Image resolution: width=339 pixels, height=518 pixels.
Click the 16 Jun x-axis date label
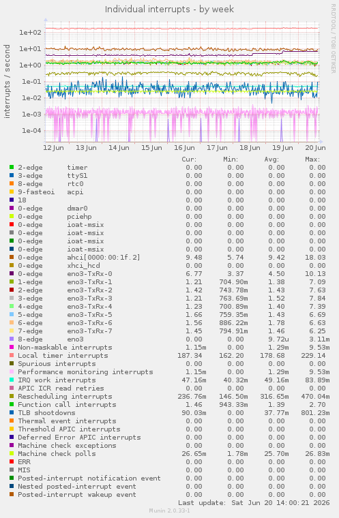pyautogui.click(x=184, y=148)
